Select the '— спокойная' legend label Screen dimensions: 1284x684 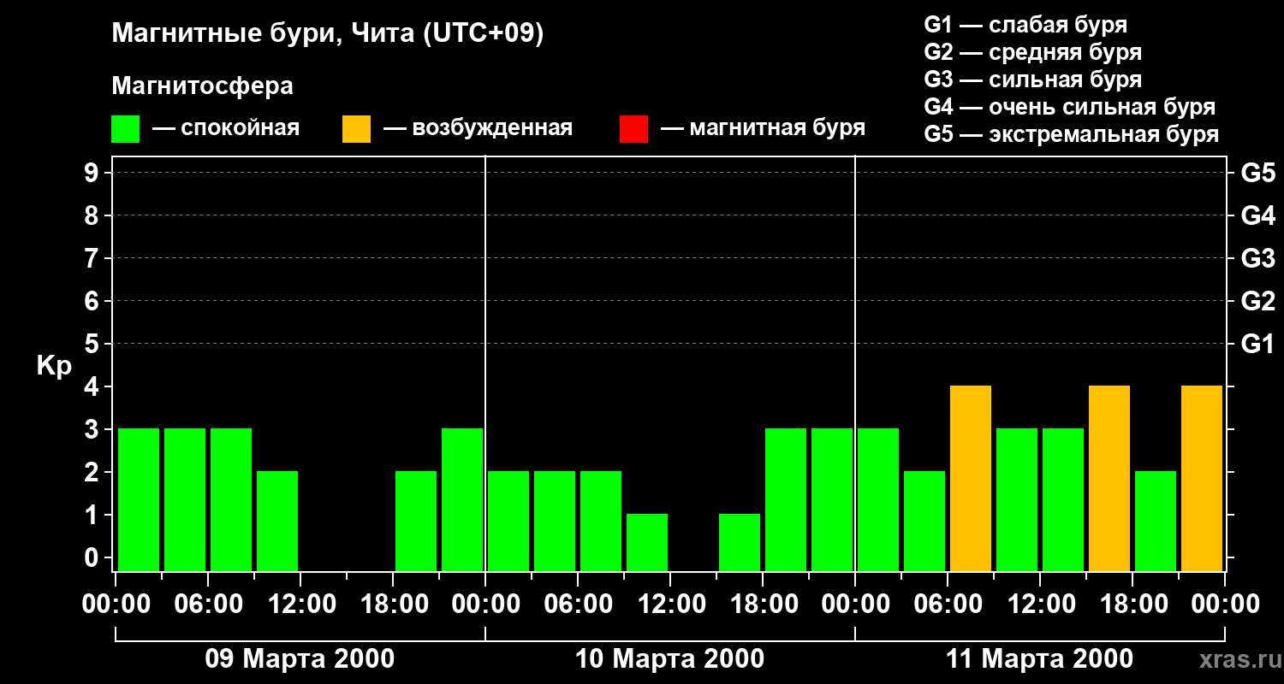click(x=226, y=128)
